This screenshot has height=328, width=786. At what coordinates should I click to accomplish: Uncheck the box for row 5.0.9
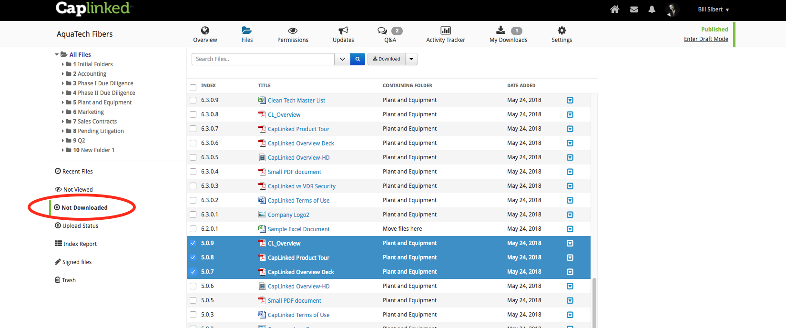click(x=193, y=243)
